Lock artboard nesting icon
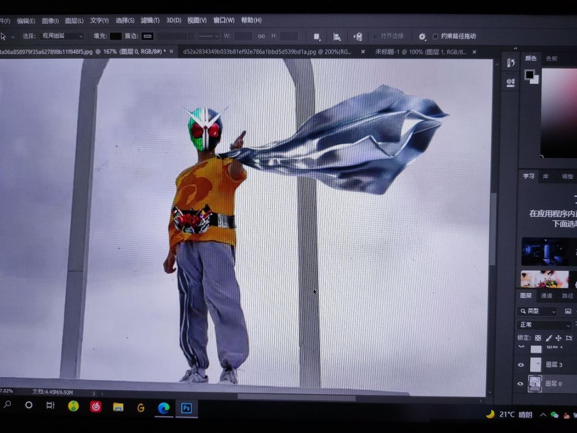This screenshot has width=577, height=433. point(569,338)
